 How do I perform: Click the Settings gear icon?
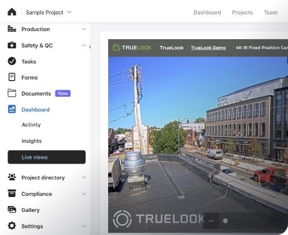point(12,226)
